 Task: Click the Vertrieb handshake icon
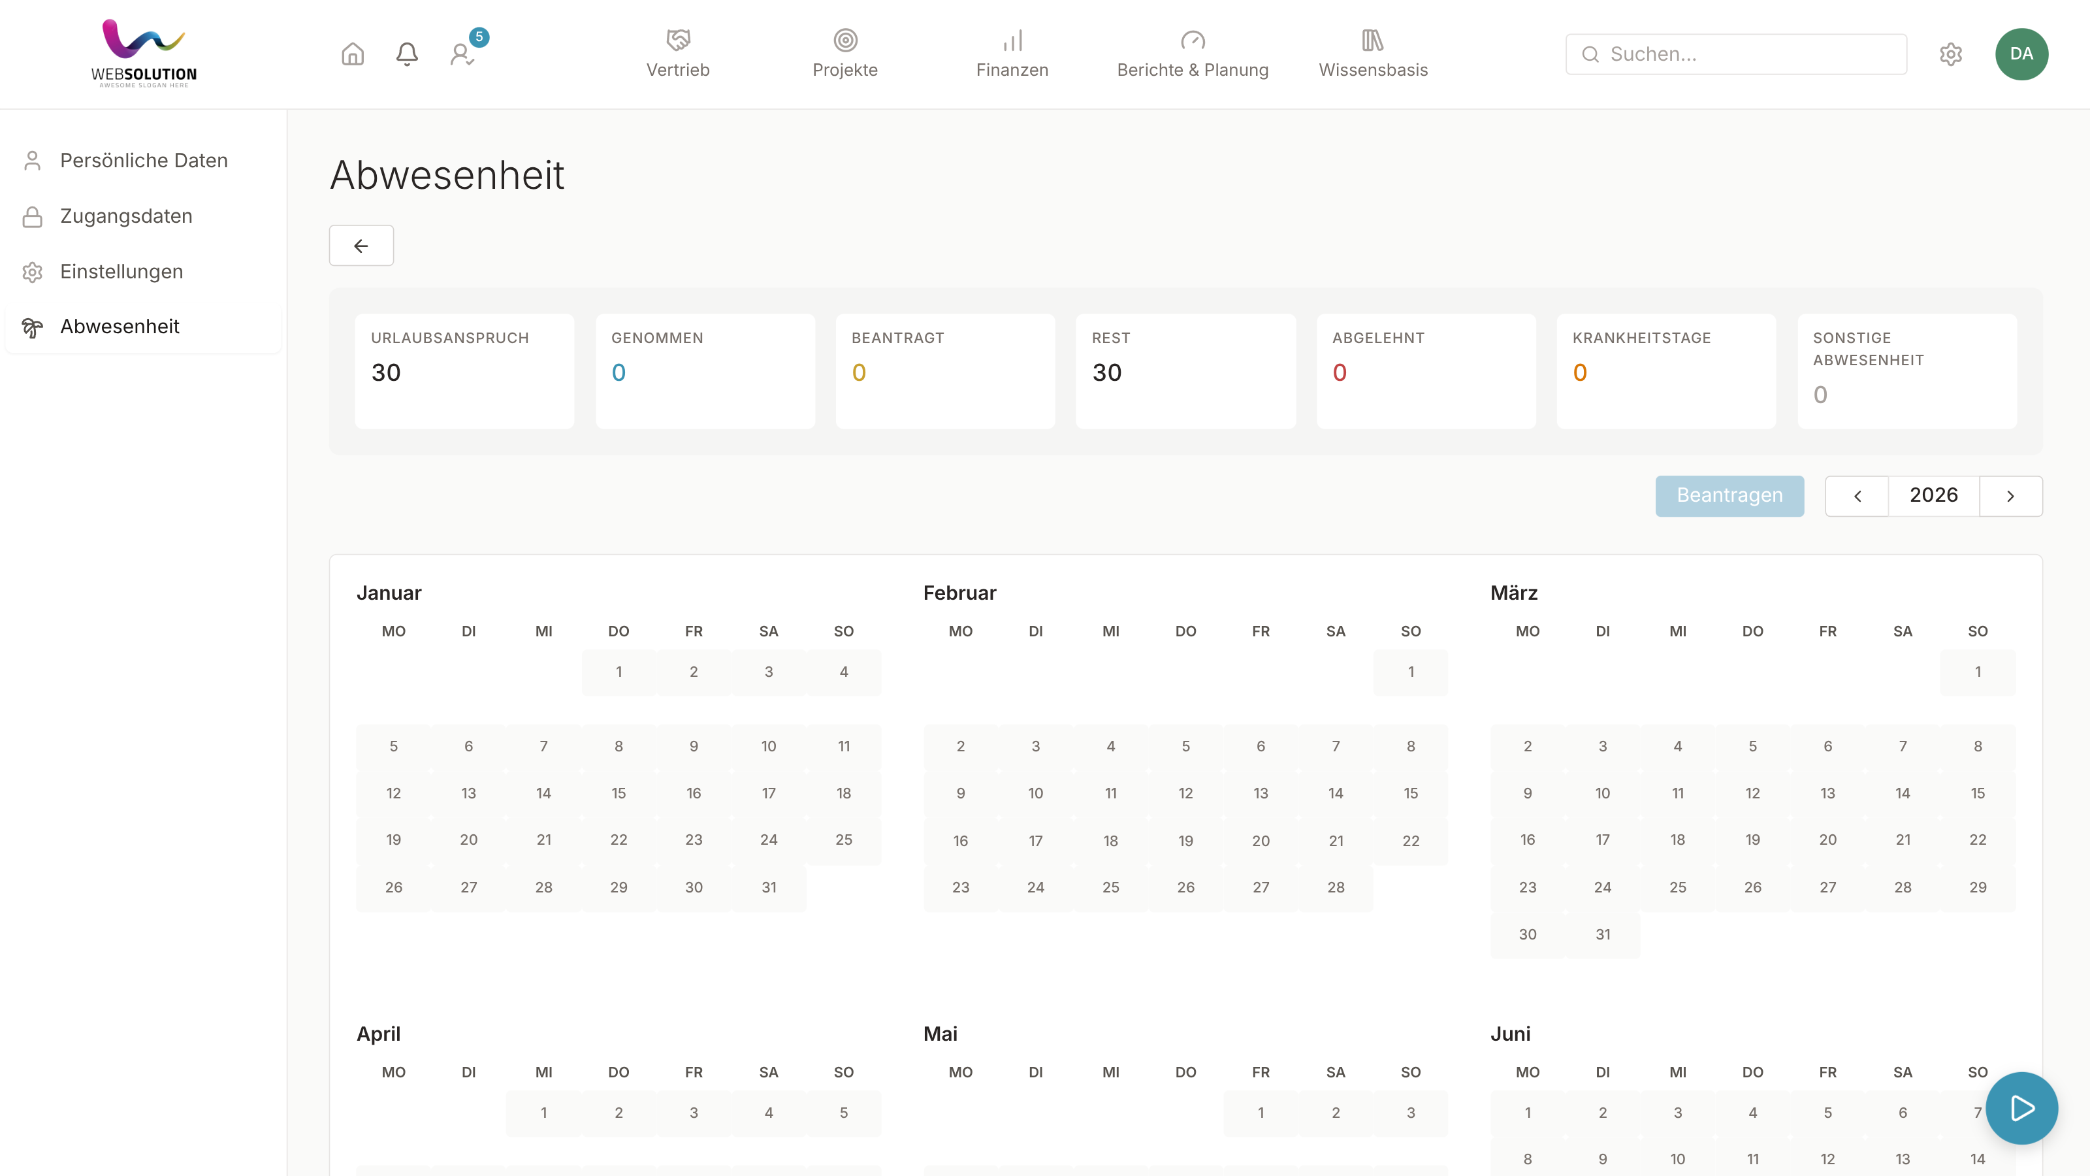click(x=679, y=40)
